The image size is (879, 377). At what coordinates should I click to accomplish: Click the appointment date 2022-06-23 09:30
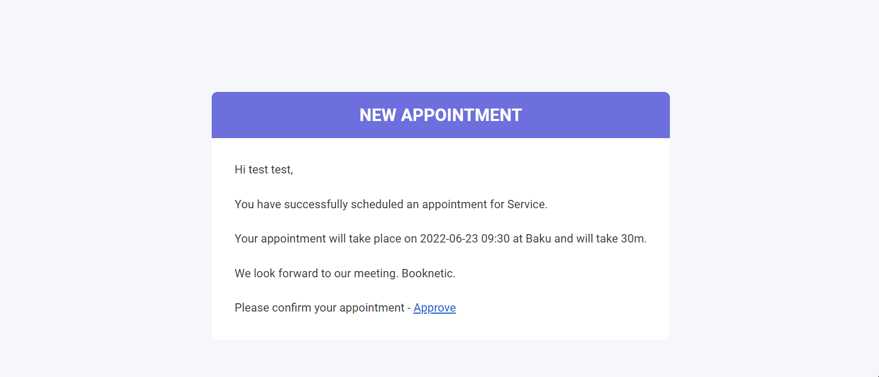click(x=464, y=239)
